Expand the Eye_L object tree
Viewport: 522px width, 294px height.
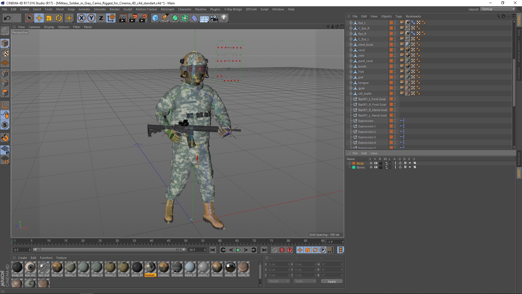click(x=351, y=23)
